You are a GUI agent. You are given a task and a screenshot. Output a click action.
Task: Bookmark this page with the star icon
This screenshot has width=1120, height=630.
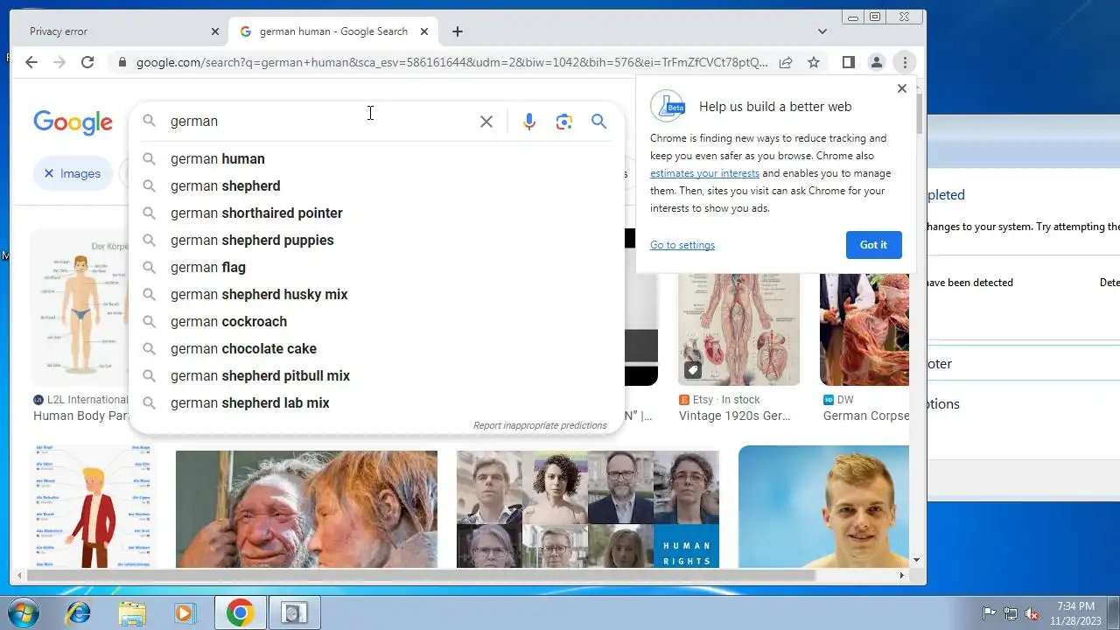[814, 62]
